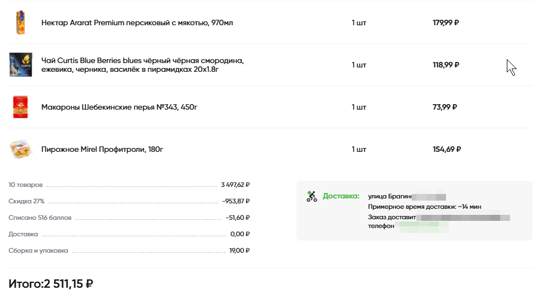This screenshot has height=302, width=549.
Task: Click the Шебекинские pasta product image
Action: [20, 107]
